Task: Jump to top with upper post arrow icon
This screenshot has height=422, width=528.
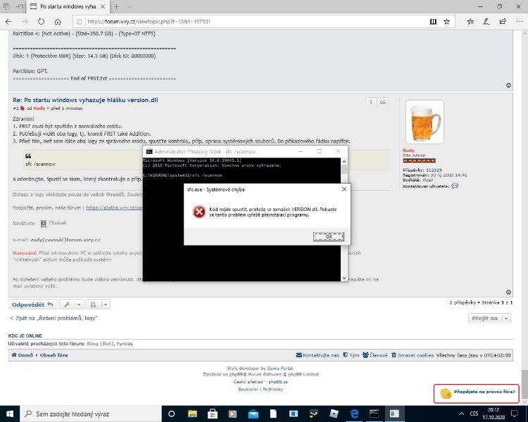Action: click(x=508, y=86)
